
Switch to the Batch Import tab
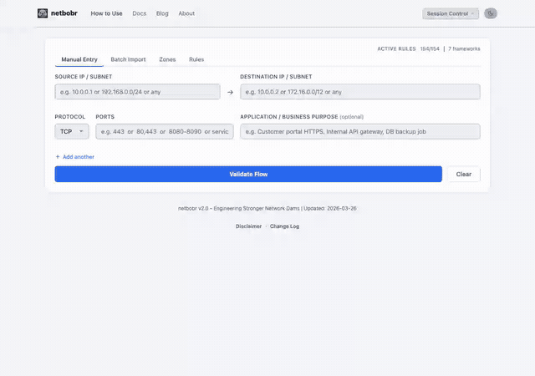[128, 59]
